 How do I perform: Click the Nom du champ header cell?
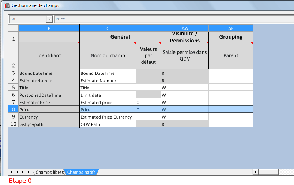click(108, 55)
